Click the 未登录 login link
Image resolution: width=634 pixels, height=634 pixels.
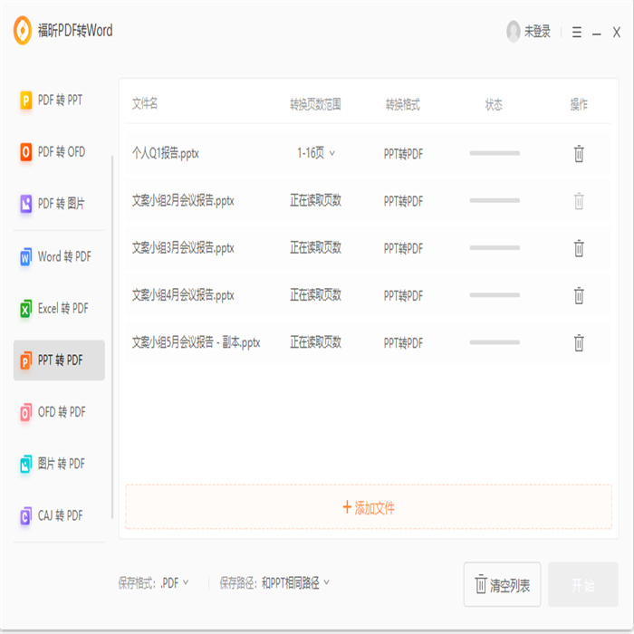click(537, 32)
